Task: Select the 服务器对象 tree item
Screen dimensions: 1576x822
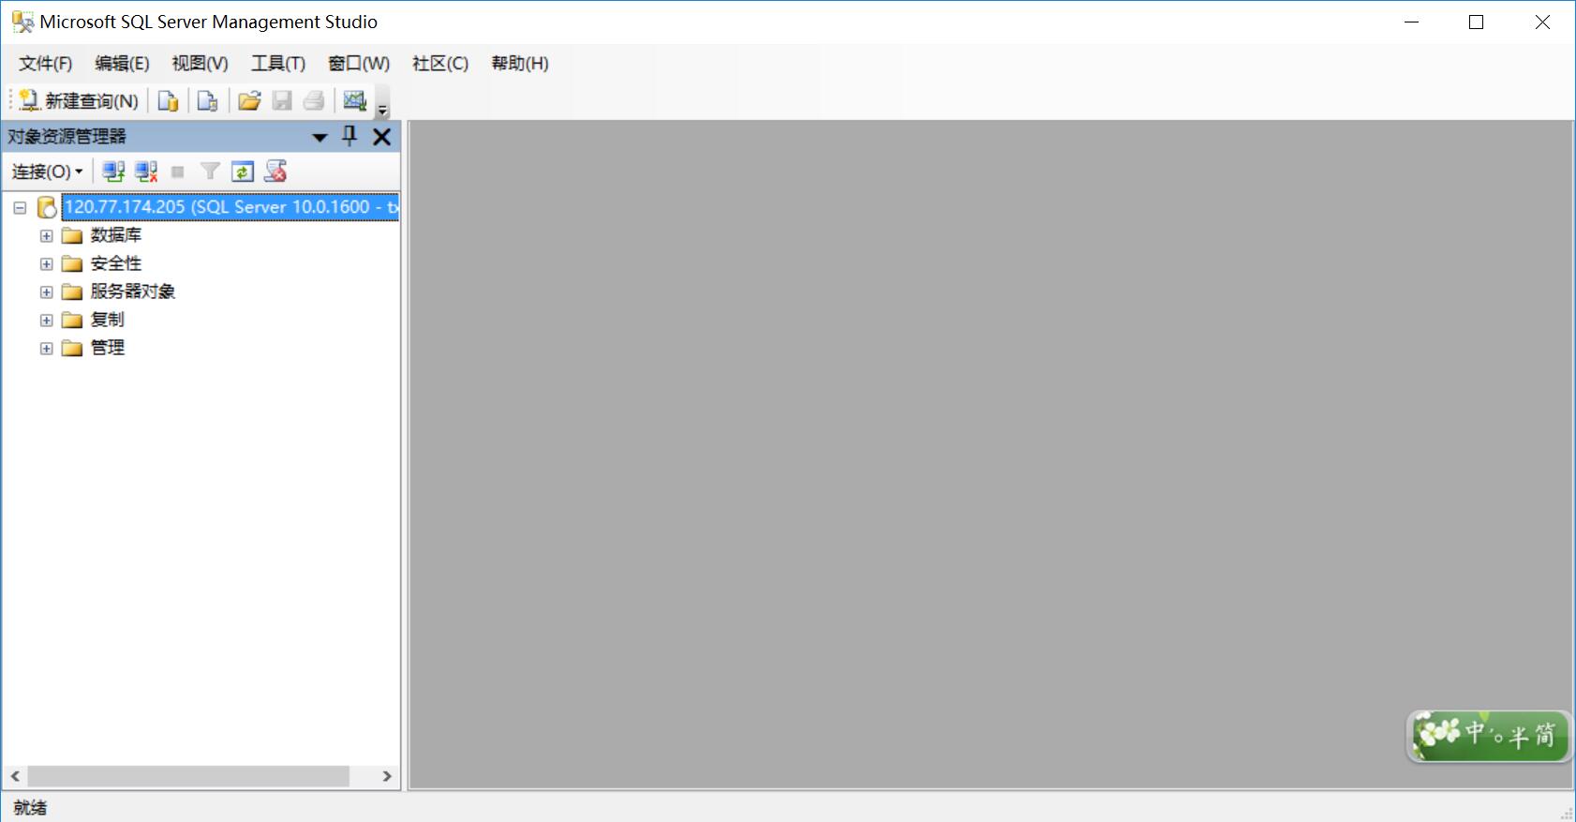Action: pyautogui.click(x=132, y=291)
